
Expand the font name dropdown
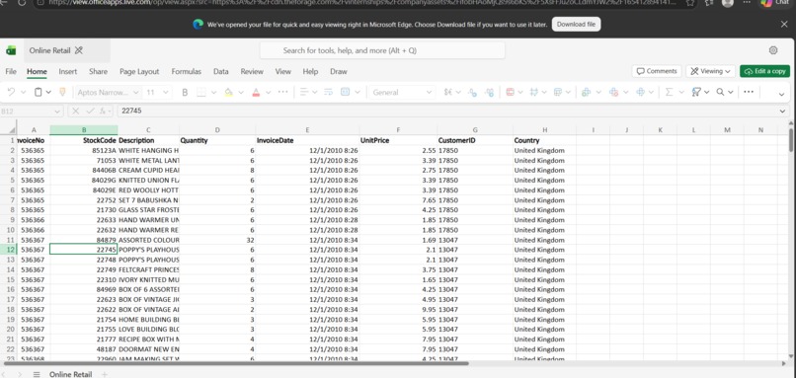click(135, 93)
